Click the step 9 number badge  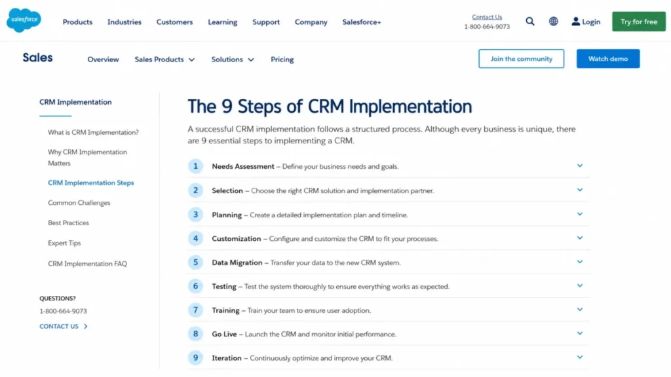[195, 358]
